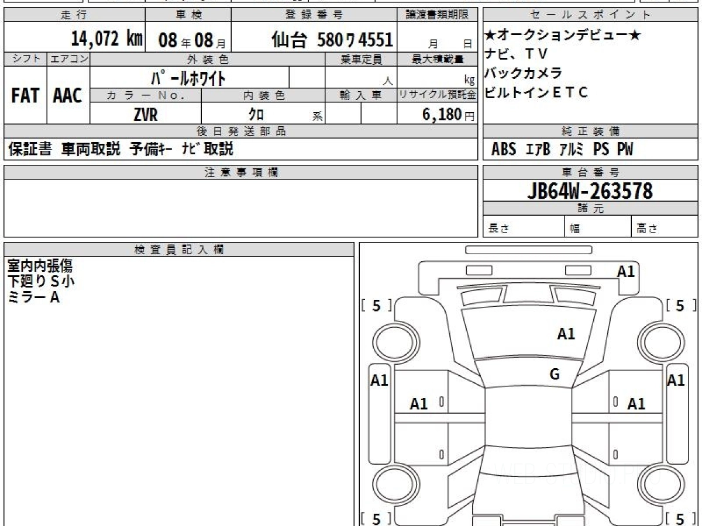This screenshot has width=702, height=526.
Task: Click genuine equipment ABS エアB アルミ PS PW
Action: [x=562, y=150]
